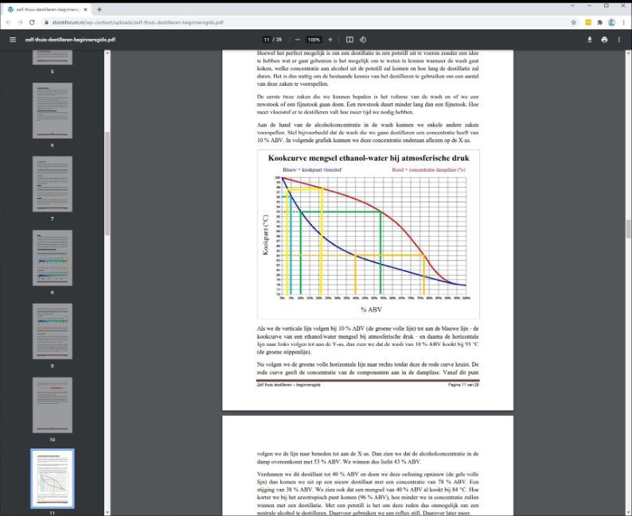Zoom in on the PDF with plus
Image resolution: width=632 pixels, height=516 pixels.
(330, 40)
